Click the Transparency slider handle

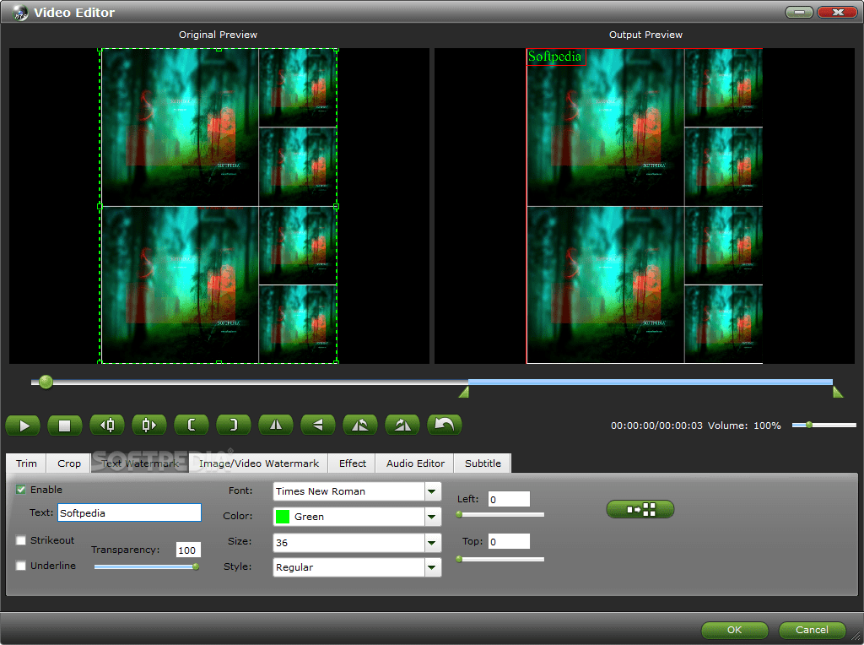click(x=196, y=566)
